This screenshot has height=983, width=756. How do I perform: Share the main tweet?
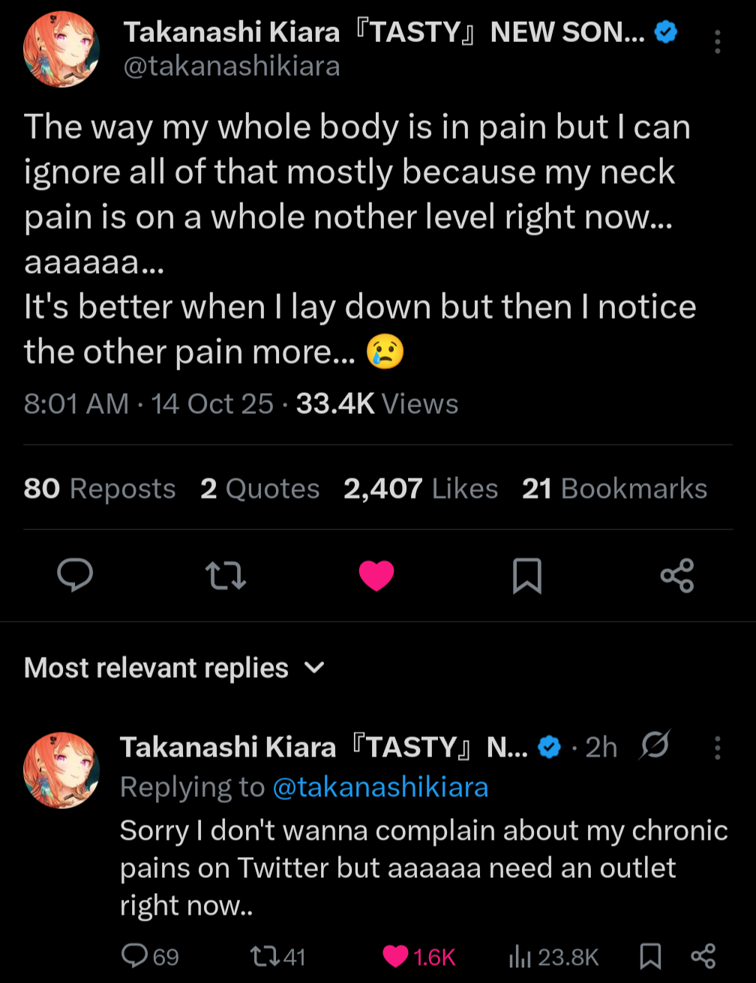[677, 575]
